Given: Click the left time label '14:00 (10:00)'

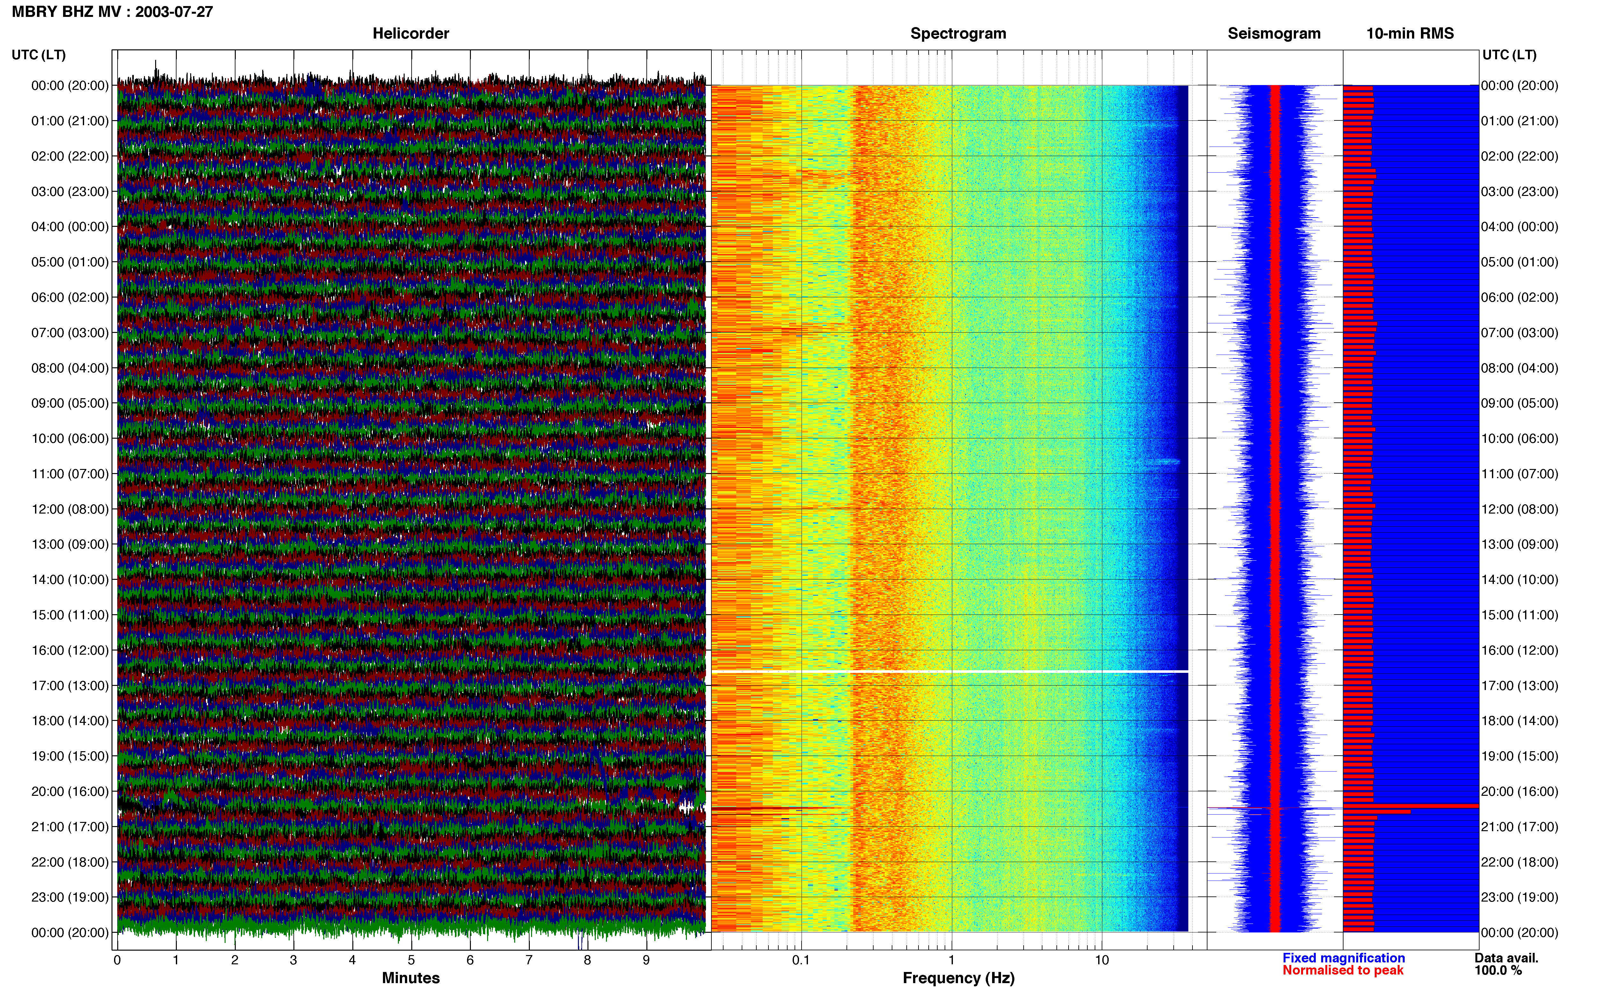Looking at the screenshot, I should (x=70, y=579).
